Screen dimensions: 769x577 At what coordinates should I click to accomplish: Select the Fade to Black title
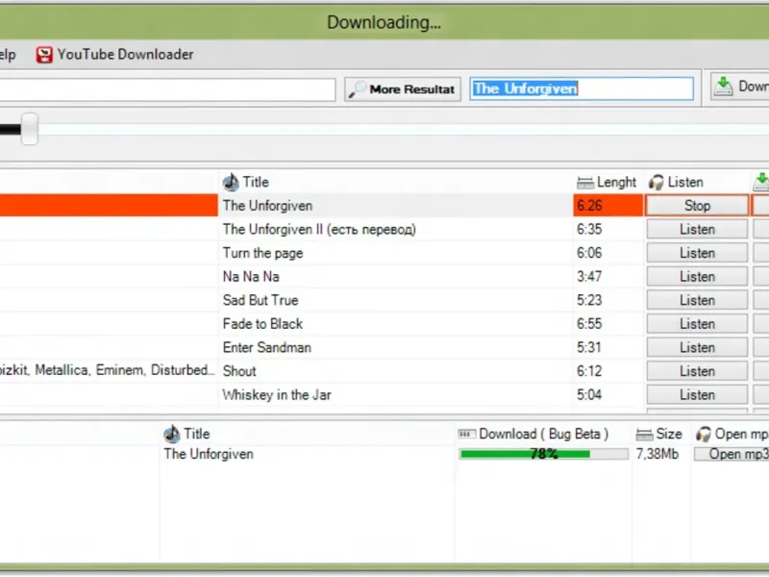(x=262, y=324)
